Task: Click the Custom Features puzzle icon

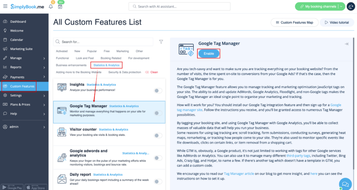Action: (5, 86)
